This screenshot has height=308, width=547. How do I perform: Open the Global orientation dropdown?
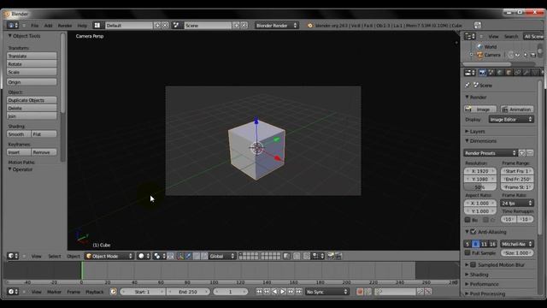[222, 256]
